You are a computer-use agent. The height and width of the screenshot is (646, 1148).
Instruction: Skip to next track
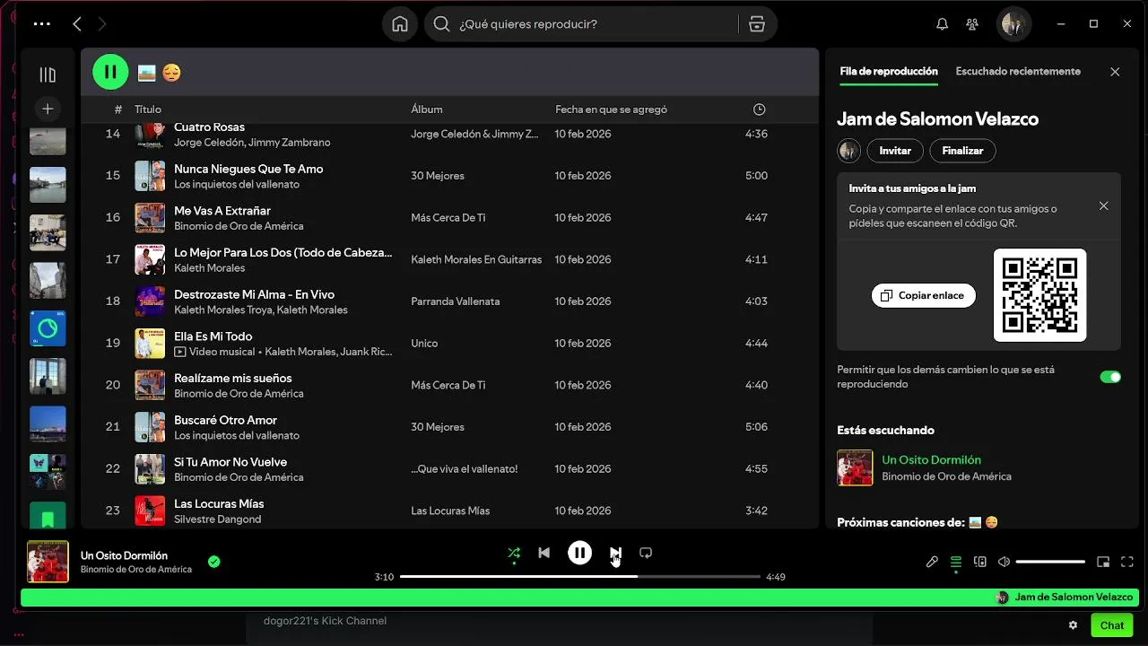pos(615,553)
